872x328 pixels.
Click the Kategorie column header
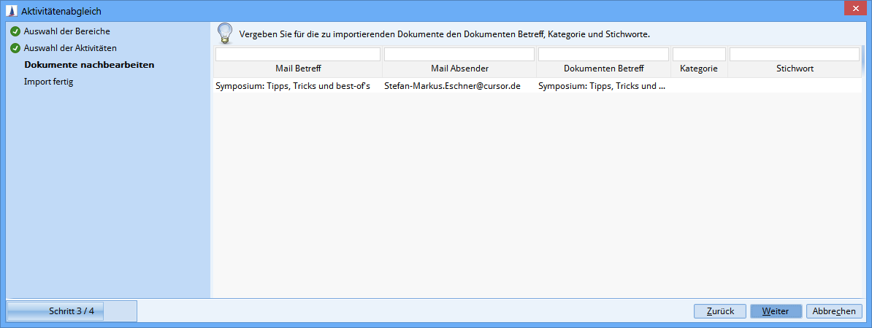coord(699,69)
